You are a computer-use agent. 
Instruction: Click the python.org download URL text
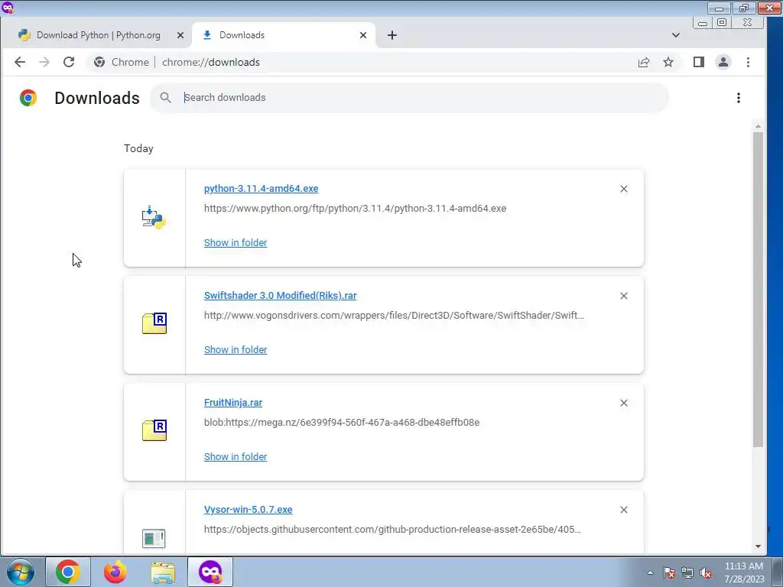355,208
